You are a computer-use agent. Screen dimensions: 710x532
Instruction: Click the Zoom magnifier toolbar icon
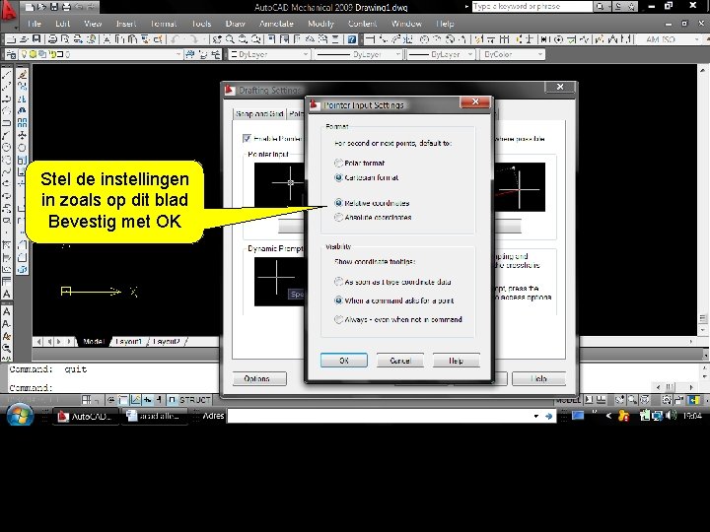(x=230, y=39)
